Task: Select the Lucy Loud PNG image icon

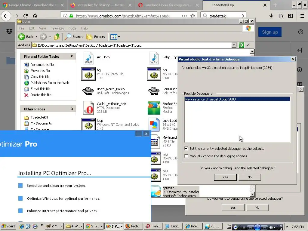Action: tap(154, 125)
